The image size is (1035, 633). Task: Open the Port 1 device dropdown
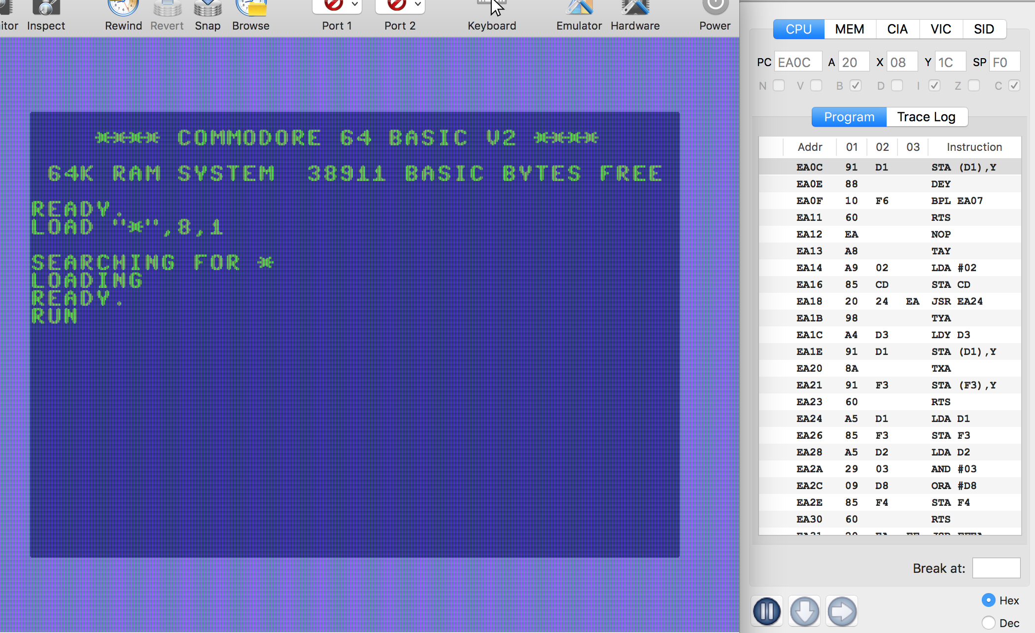pos(337,6)
